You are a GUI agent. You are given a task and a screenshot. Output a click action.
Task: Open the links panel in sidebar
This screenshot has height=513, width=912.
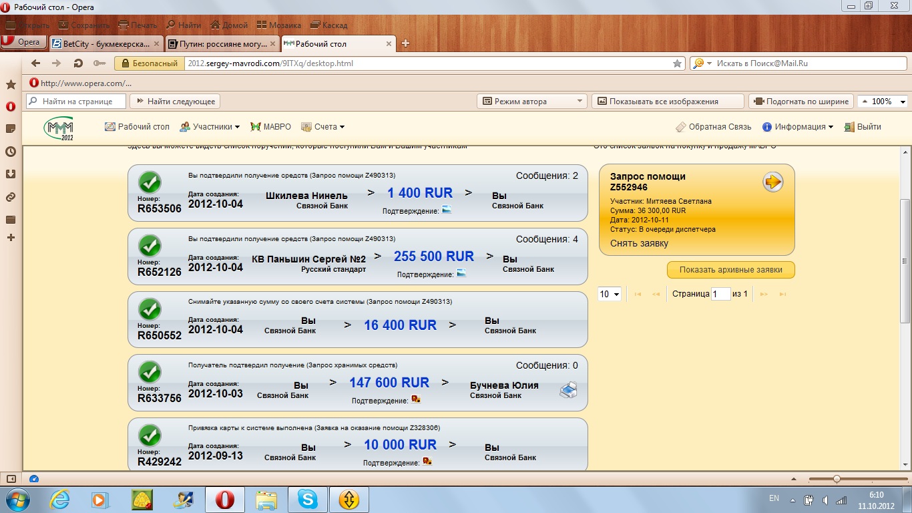(11, 197)
